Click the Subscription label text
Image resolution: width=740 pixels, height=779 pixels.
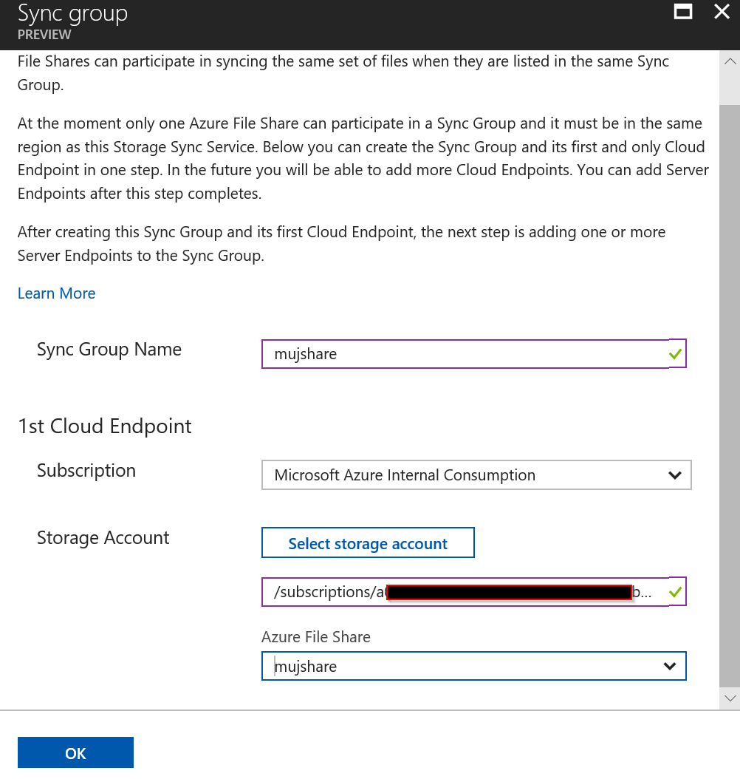click(x=86, y=471)
